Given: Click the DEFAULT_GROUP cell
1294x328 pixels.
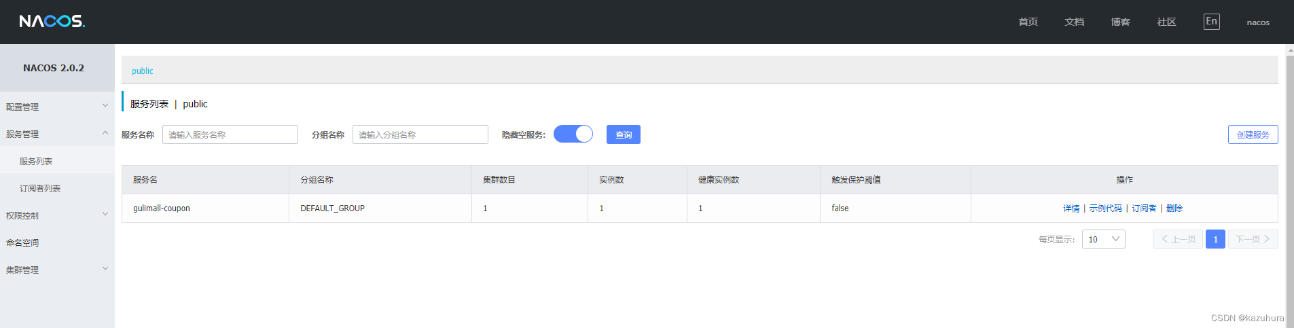Looking at the screenshot, I should (380, 208).
